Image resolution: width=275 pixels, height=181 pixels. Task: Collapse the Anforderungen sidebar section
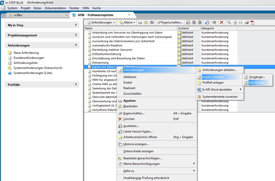point(76,45)
